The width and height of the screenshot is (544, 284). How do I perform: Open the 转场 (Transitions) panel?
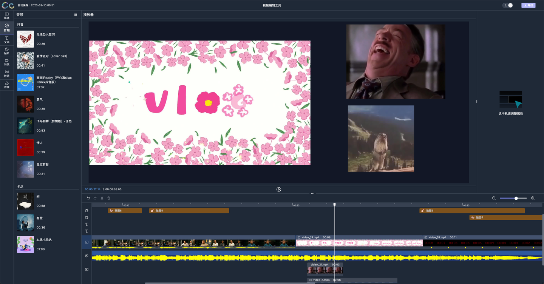pyautogui.click(x=6, y=74)
